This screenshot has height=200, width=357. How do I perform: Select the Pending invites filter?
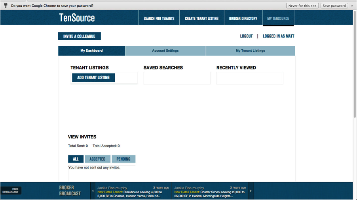(123, 159)
